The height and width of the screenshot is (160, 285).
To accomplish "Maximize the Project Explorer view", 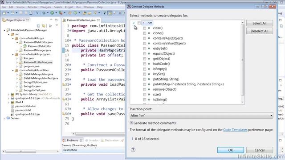I will [x=56, y=20].
